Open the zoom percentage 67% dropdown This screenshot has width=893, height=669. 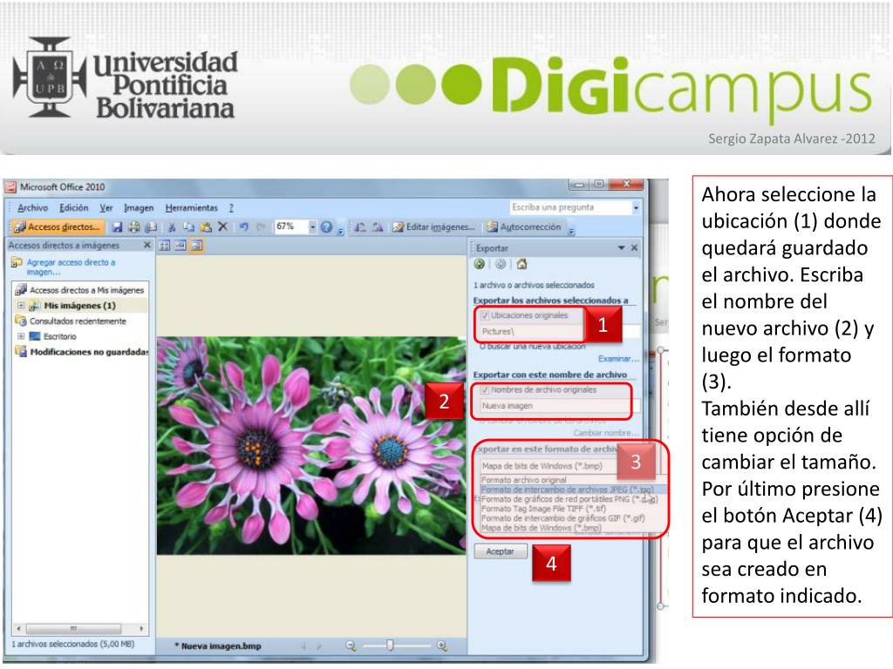[x=312, y=226]
